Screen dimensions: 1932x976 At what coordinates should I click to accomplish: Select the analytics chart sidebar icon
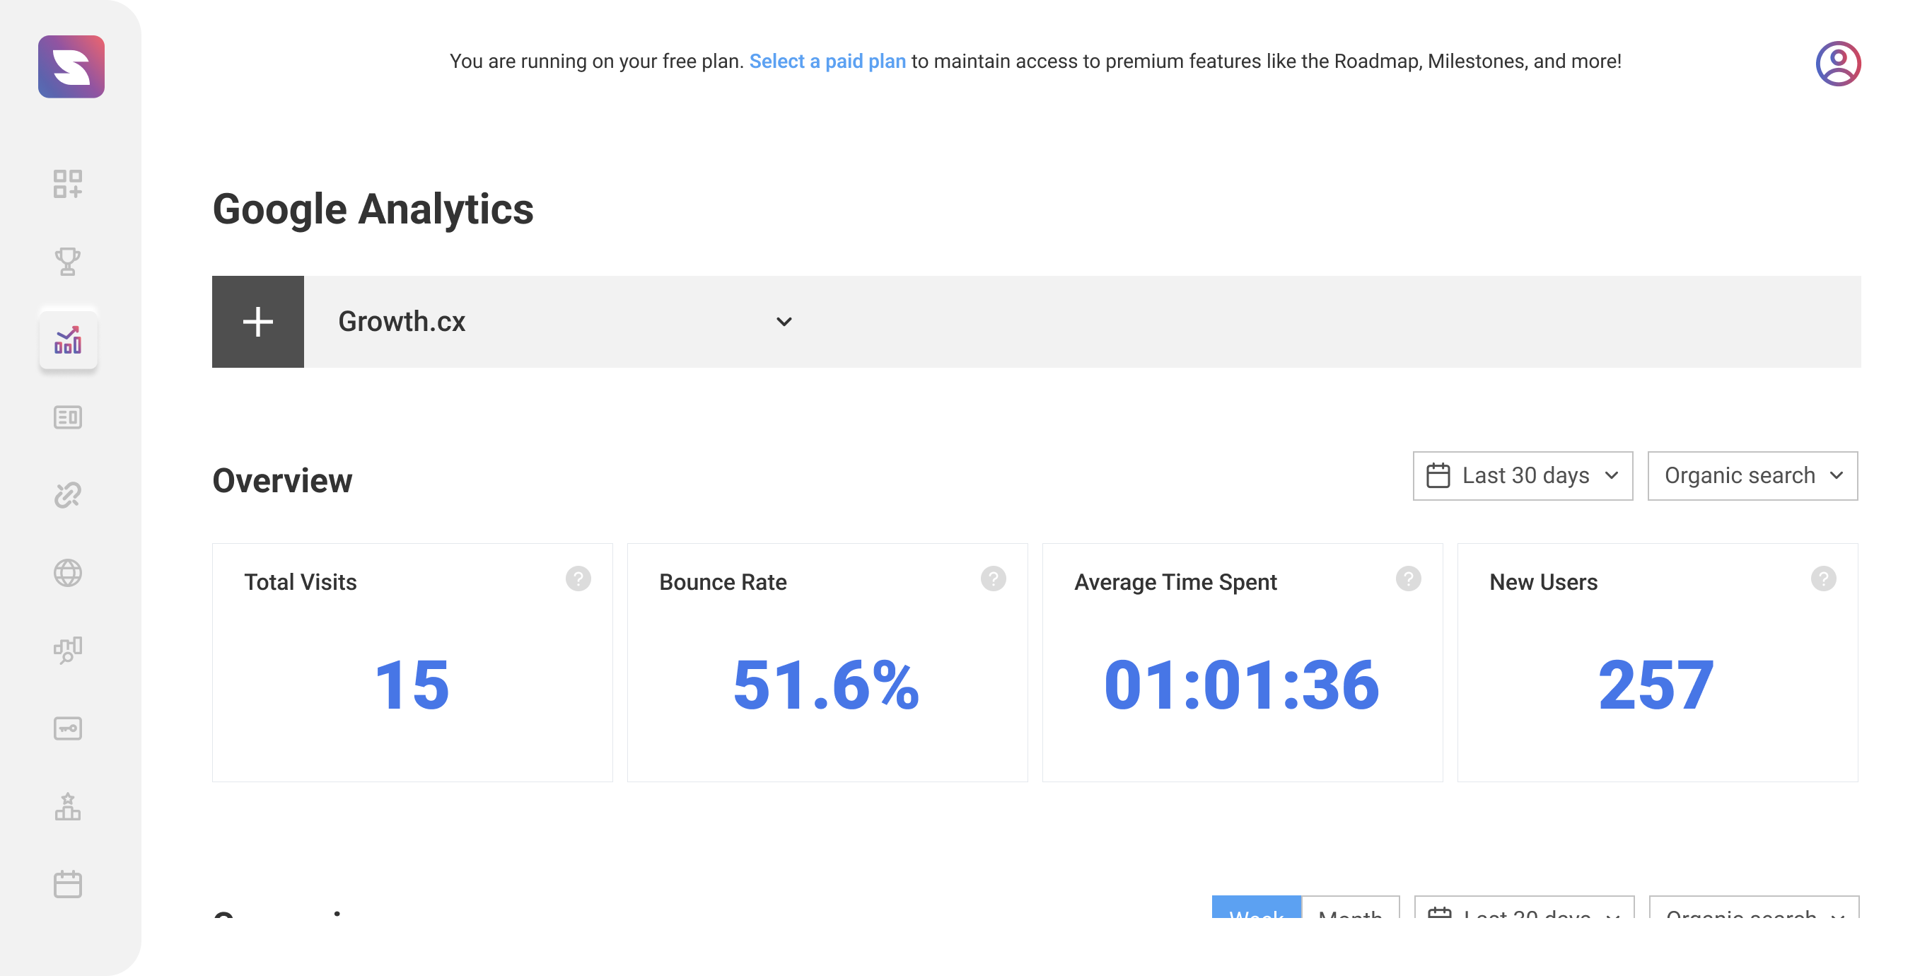69,340
